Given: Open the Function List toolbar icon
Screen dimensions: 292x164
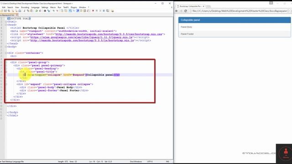Looking at the screenshot, I should 88,11.
